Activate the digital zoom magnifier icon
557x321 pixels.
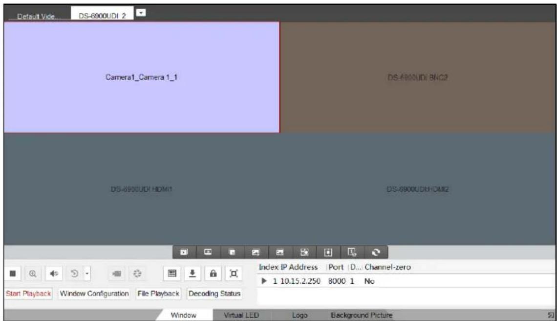pyautogui.click(x=33, y=274)
